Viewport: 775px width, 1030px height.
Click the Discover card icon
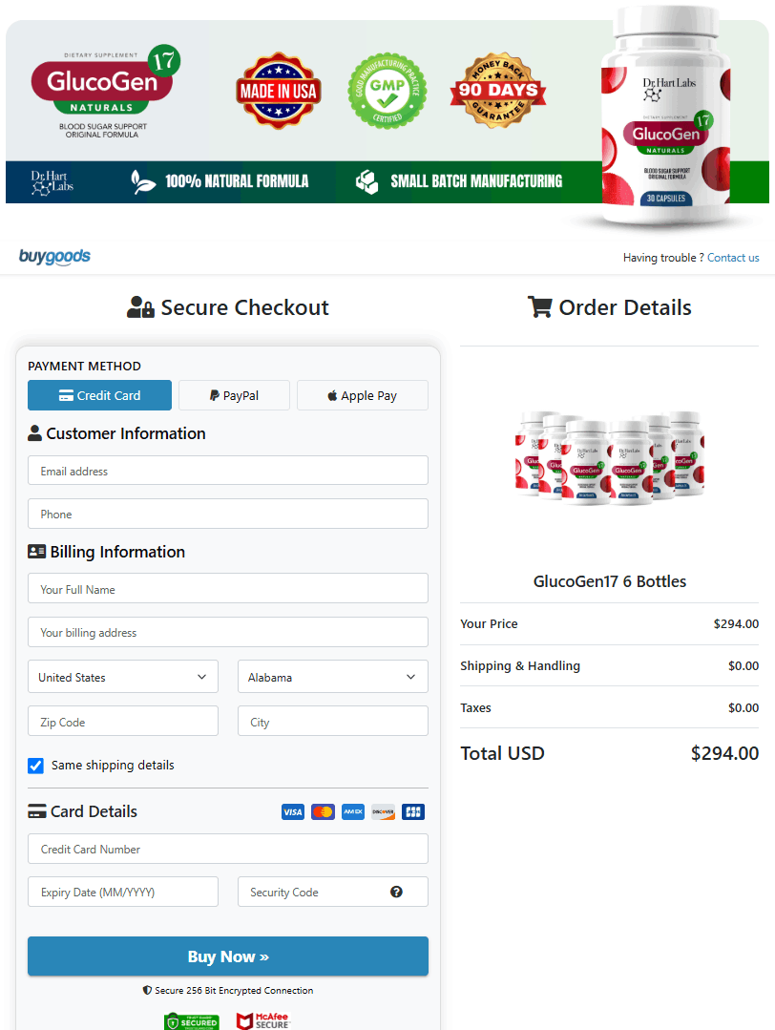(383, 812)
